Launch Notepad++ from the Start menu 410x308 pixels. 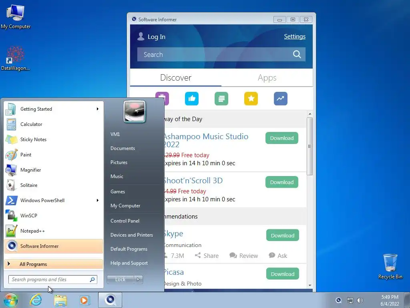pyautogui.click(x=54, y=231)
